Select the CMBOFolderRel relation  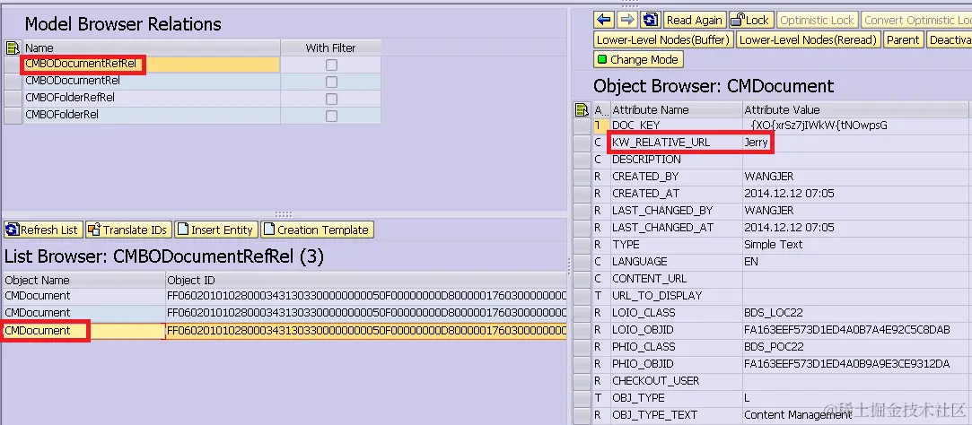point(62,115)
